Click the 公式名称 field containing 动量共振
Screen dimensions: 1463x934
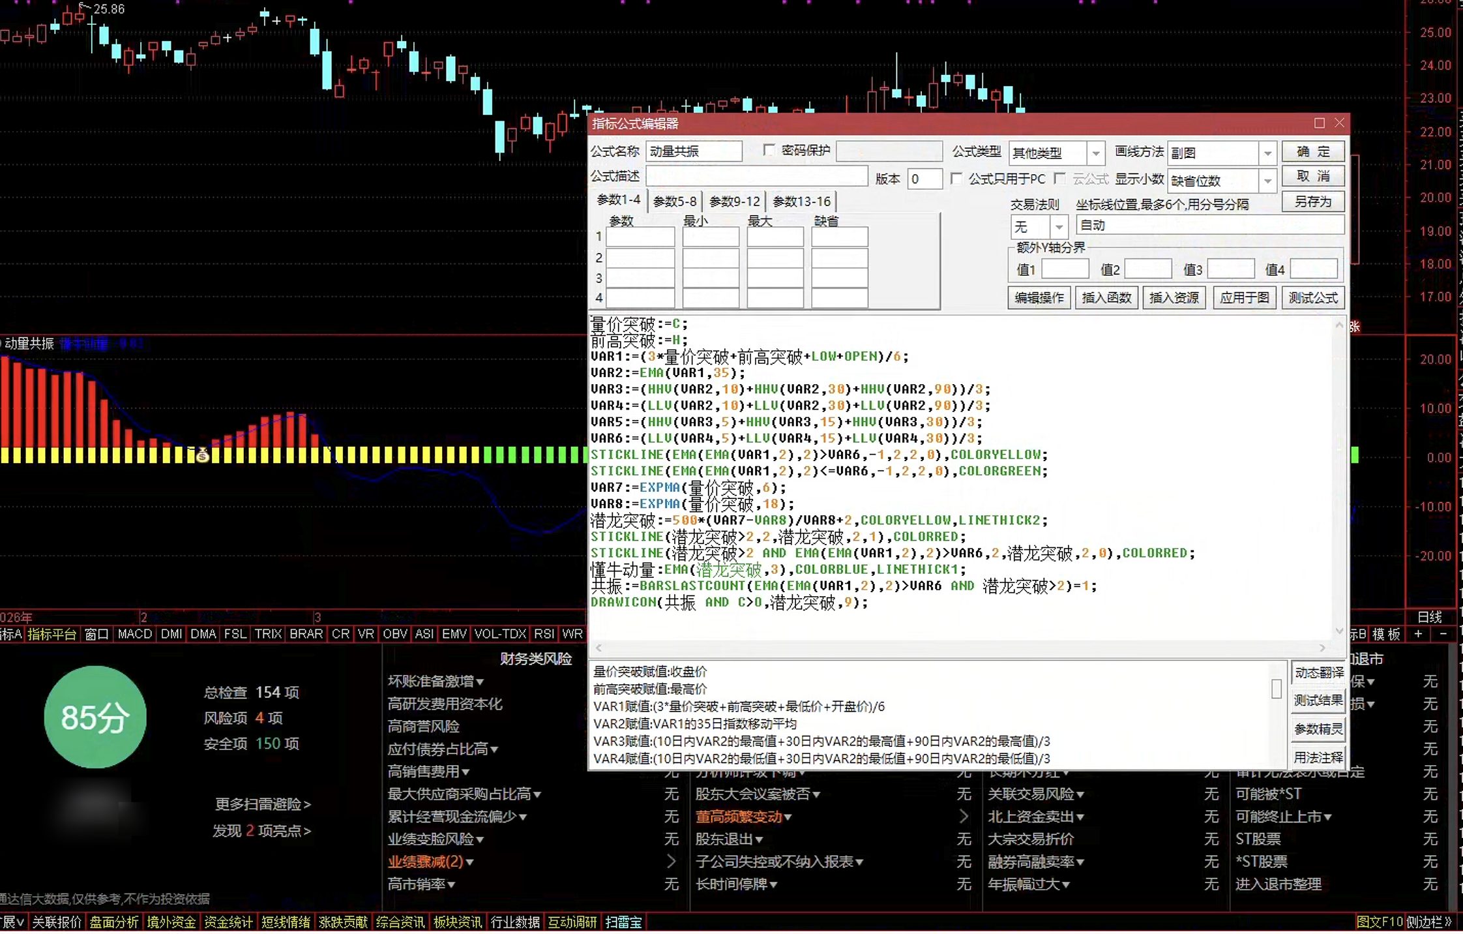[x=694, y=151]
